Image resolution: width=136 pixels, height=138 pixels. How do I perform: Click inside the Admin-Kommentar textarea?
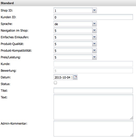[x=93, y=128]
